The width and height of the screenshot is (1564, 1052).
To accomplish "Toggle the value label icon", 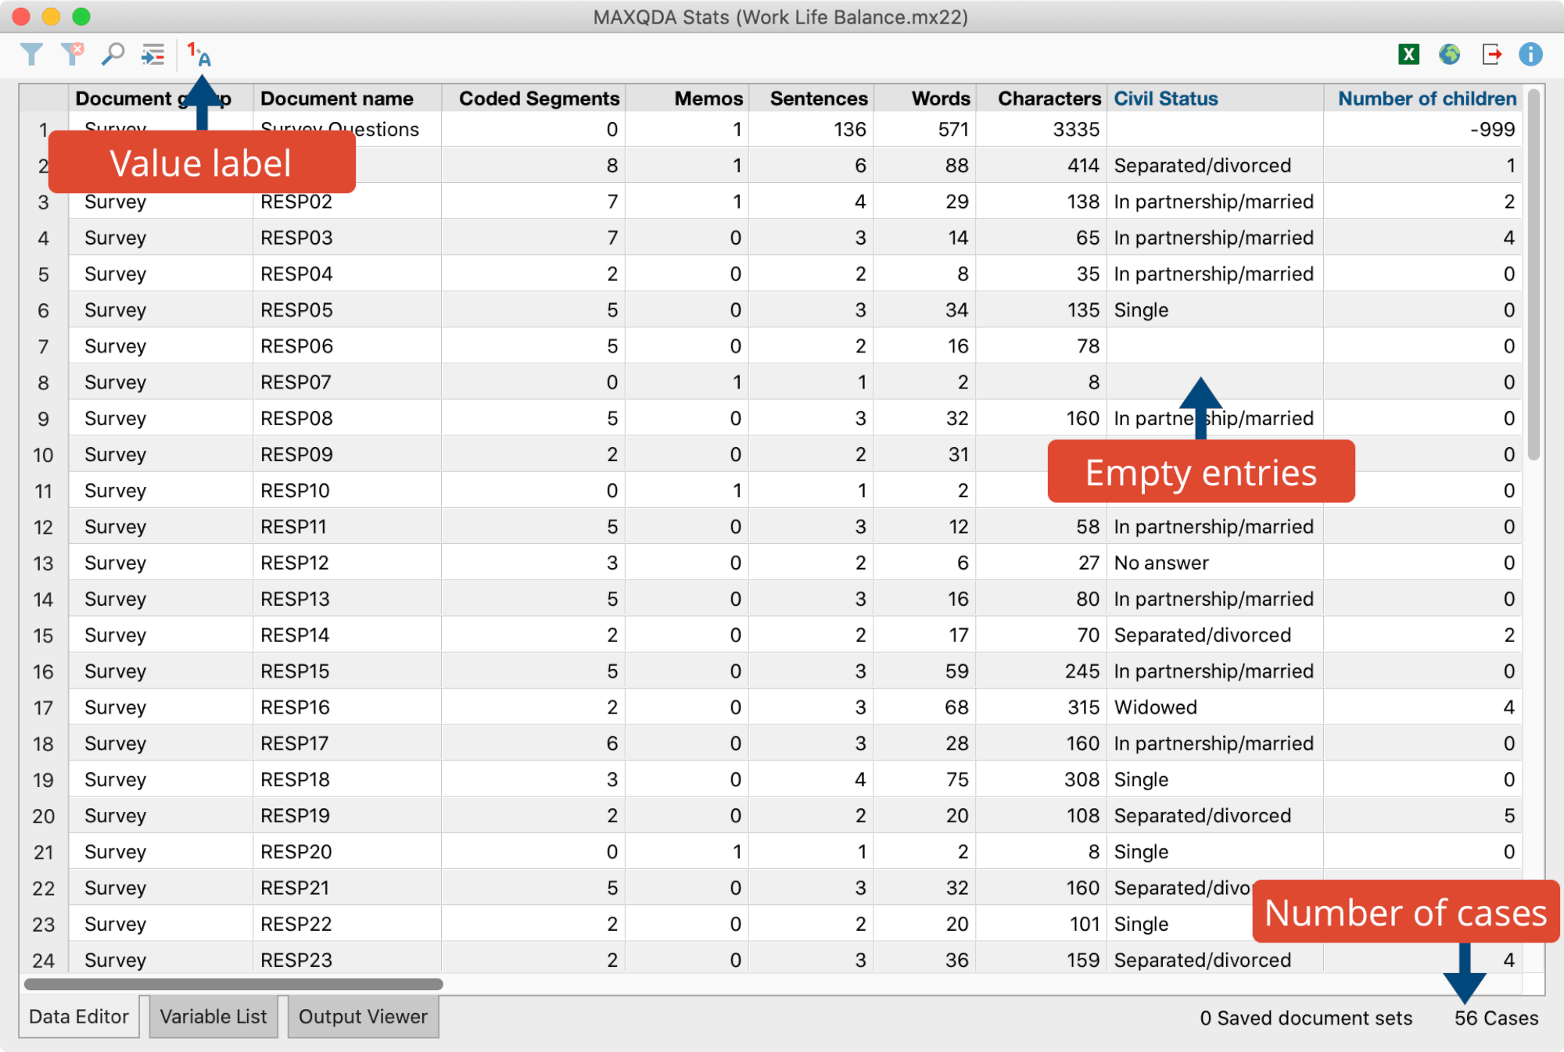I will pyautogui.click(x=199, y=54).
